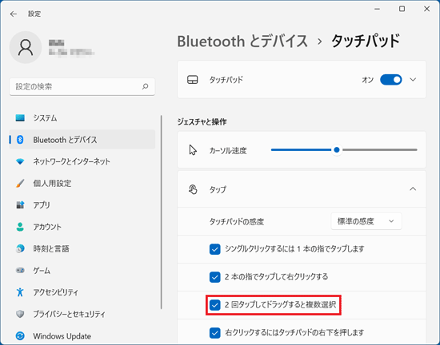Expand the タッチパッド section chevron
This screenshot has width=440, height=345.
(413, 80)
